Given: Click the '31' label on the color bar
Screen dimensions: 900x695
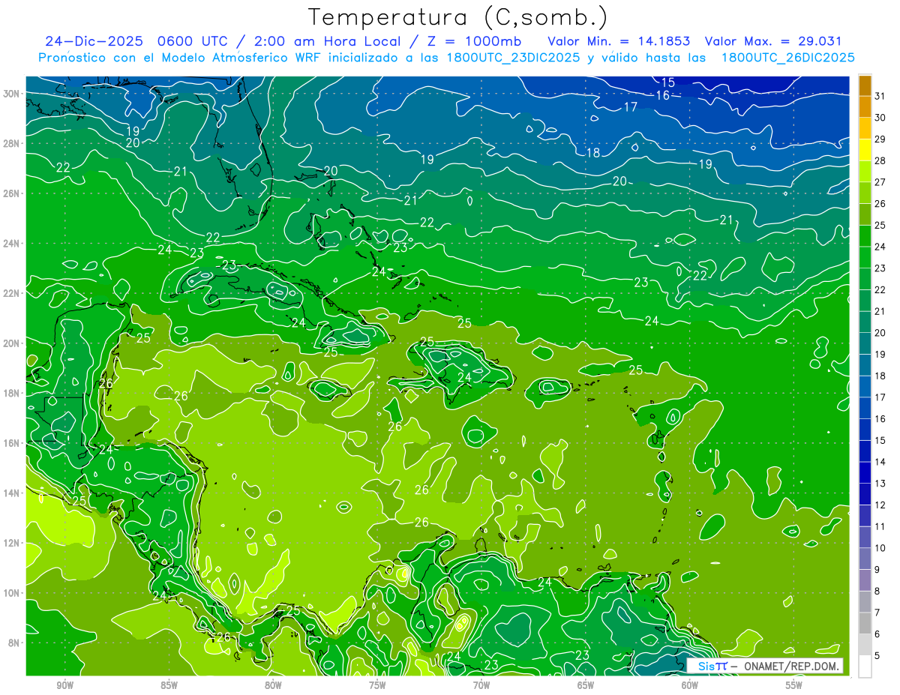Looking at the screenshot, I should 880,96.
